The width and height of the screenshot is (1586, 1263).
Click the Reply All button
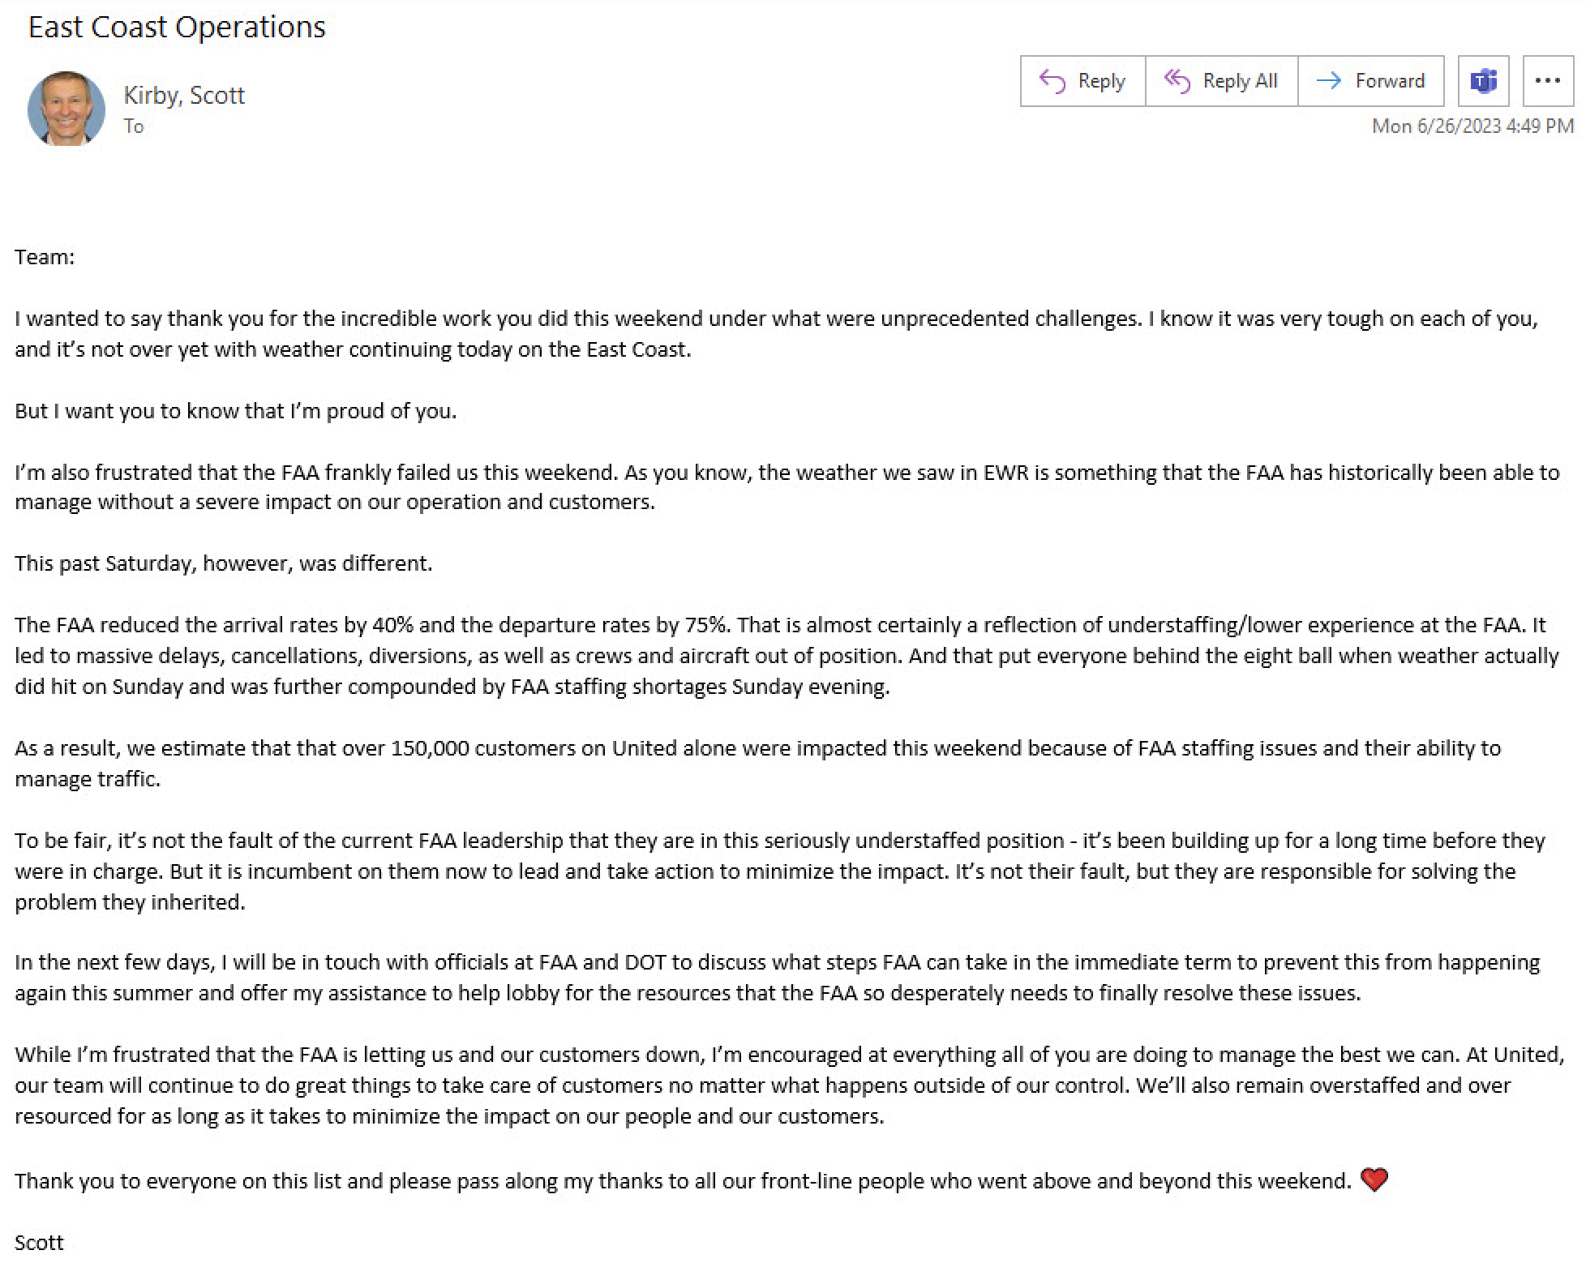click(1221, 81)
